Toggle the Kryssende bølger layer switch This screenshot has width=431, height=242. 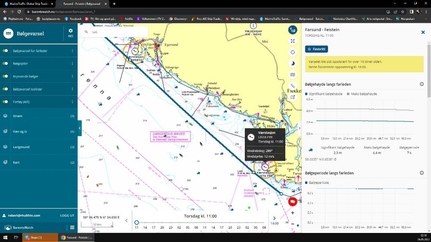(5, 76)
